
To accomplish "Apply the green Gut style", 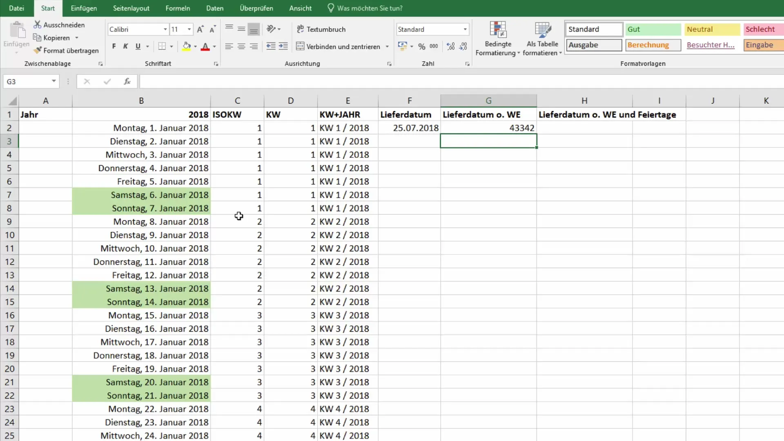I will point(653,29).
